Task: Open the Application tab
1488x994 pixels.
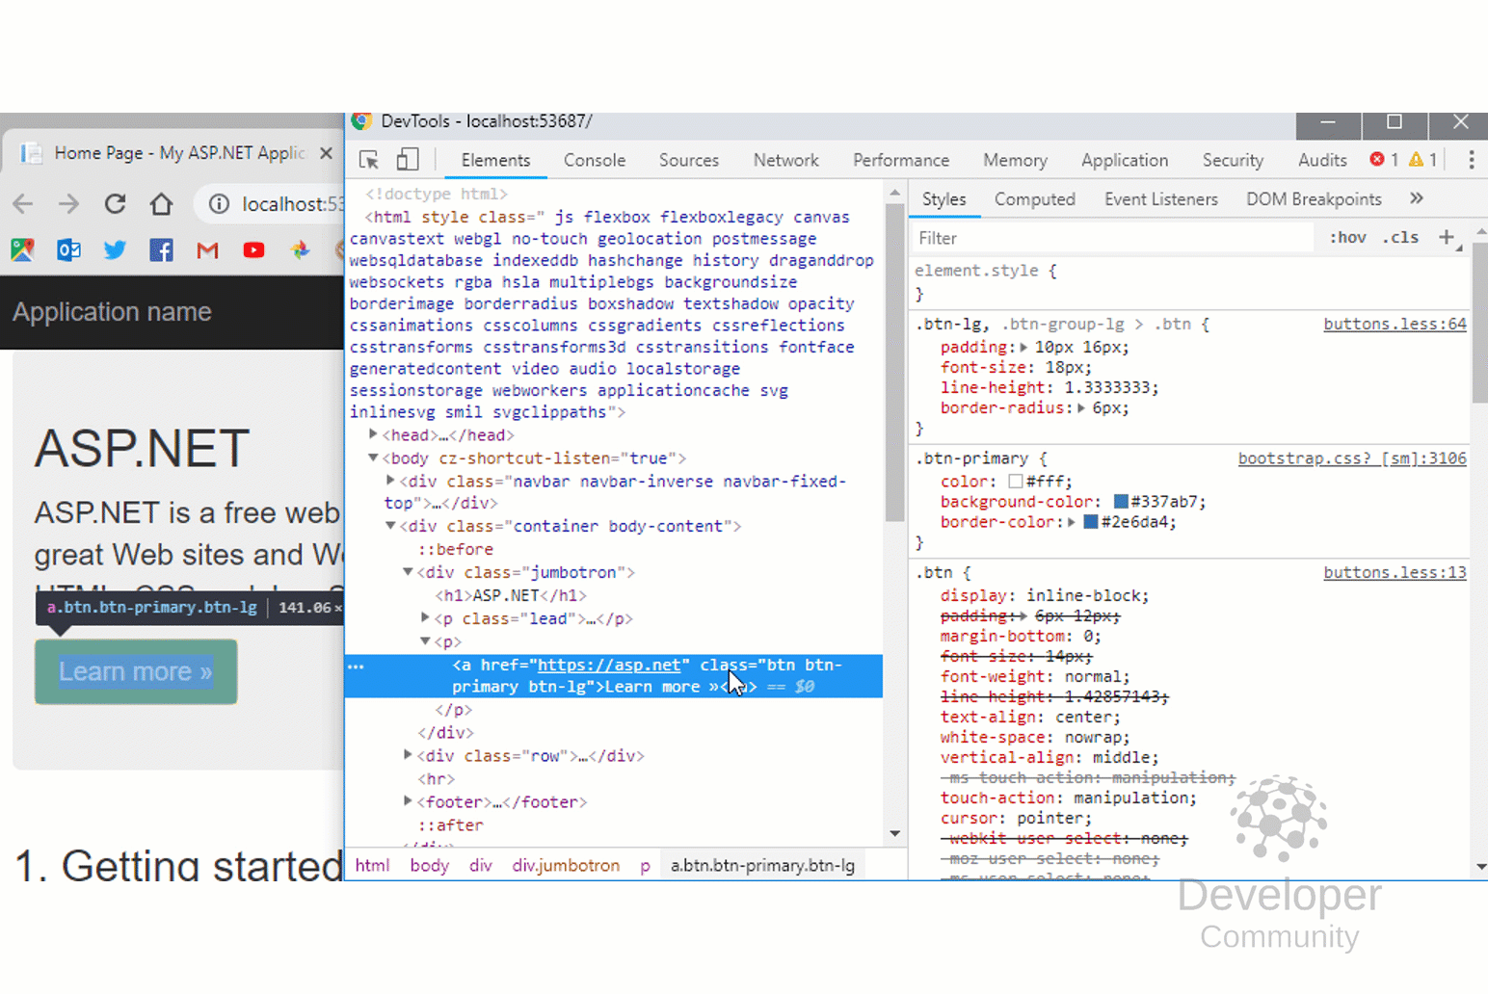Action: click(x=1125, y=160)
